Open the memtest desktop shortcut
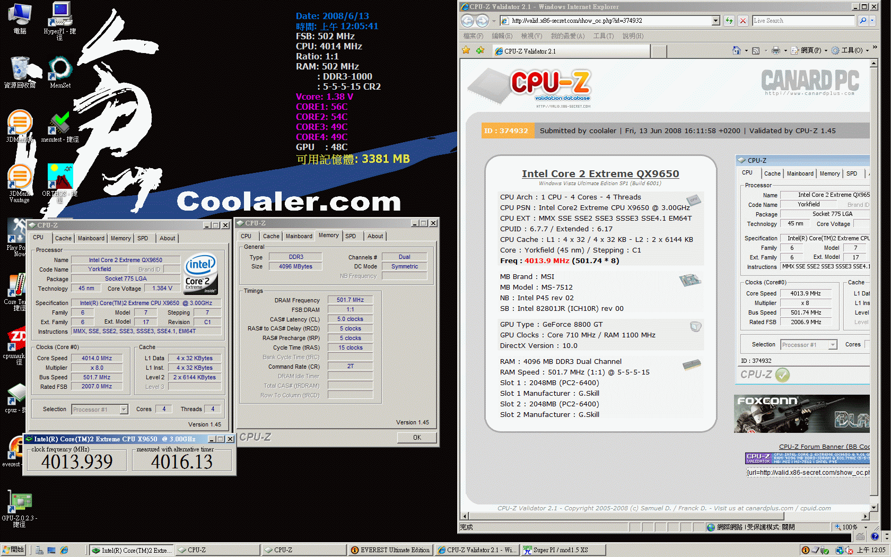 pos(60,127)
